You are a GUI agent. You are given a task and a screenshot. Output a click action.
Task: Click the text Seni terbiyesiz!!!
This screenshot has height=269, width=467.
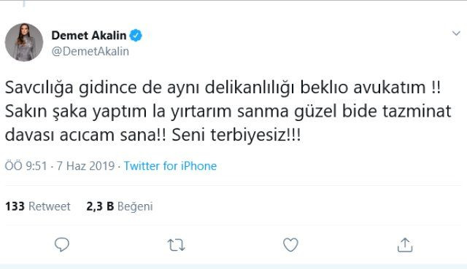pos(236,135)
